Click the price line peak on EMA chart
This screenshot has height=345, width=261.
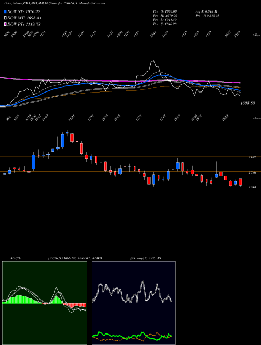tap(153, 61)
